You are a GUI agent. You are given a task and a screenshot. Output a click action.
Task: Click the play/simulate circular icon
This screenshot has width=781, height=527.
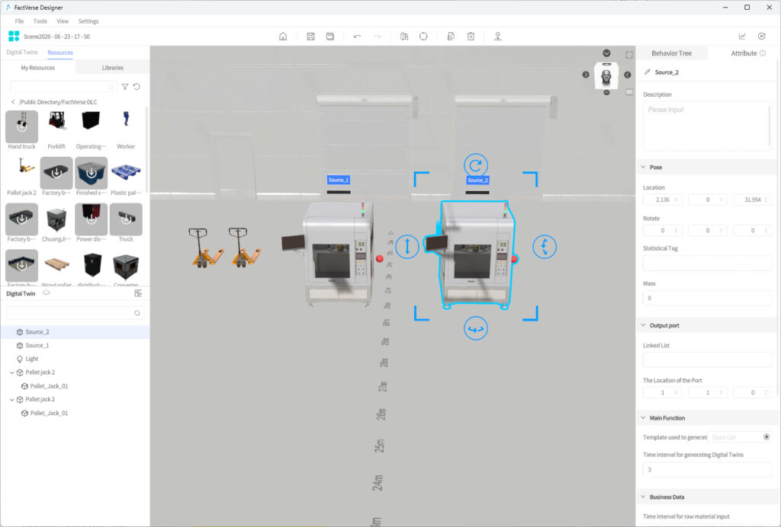(762, 37)
